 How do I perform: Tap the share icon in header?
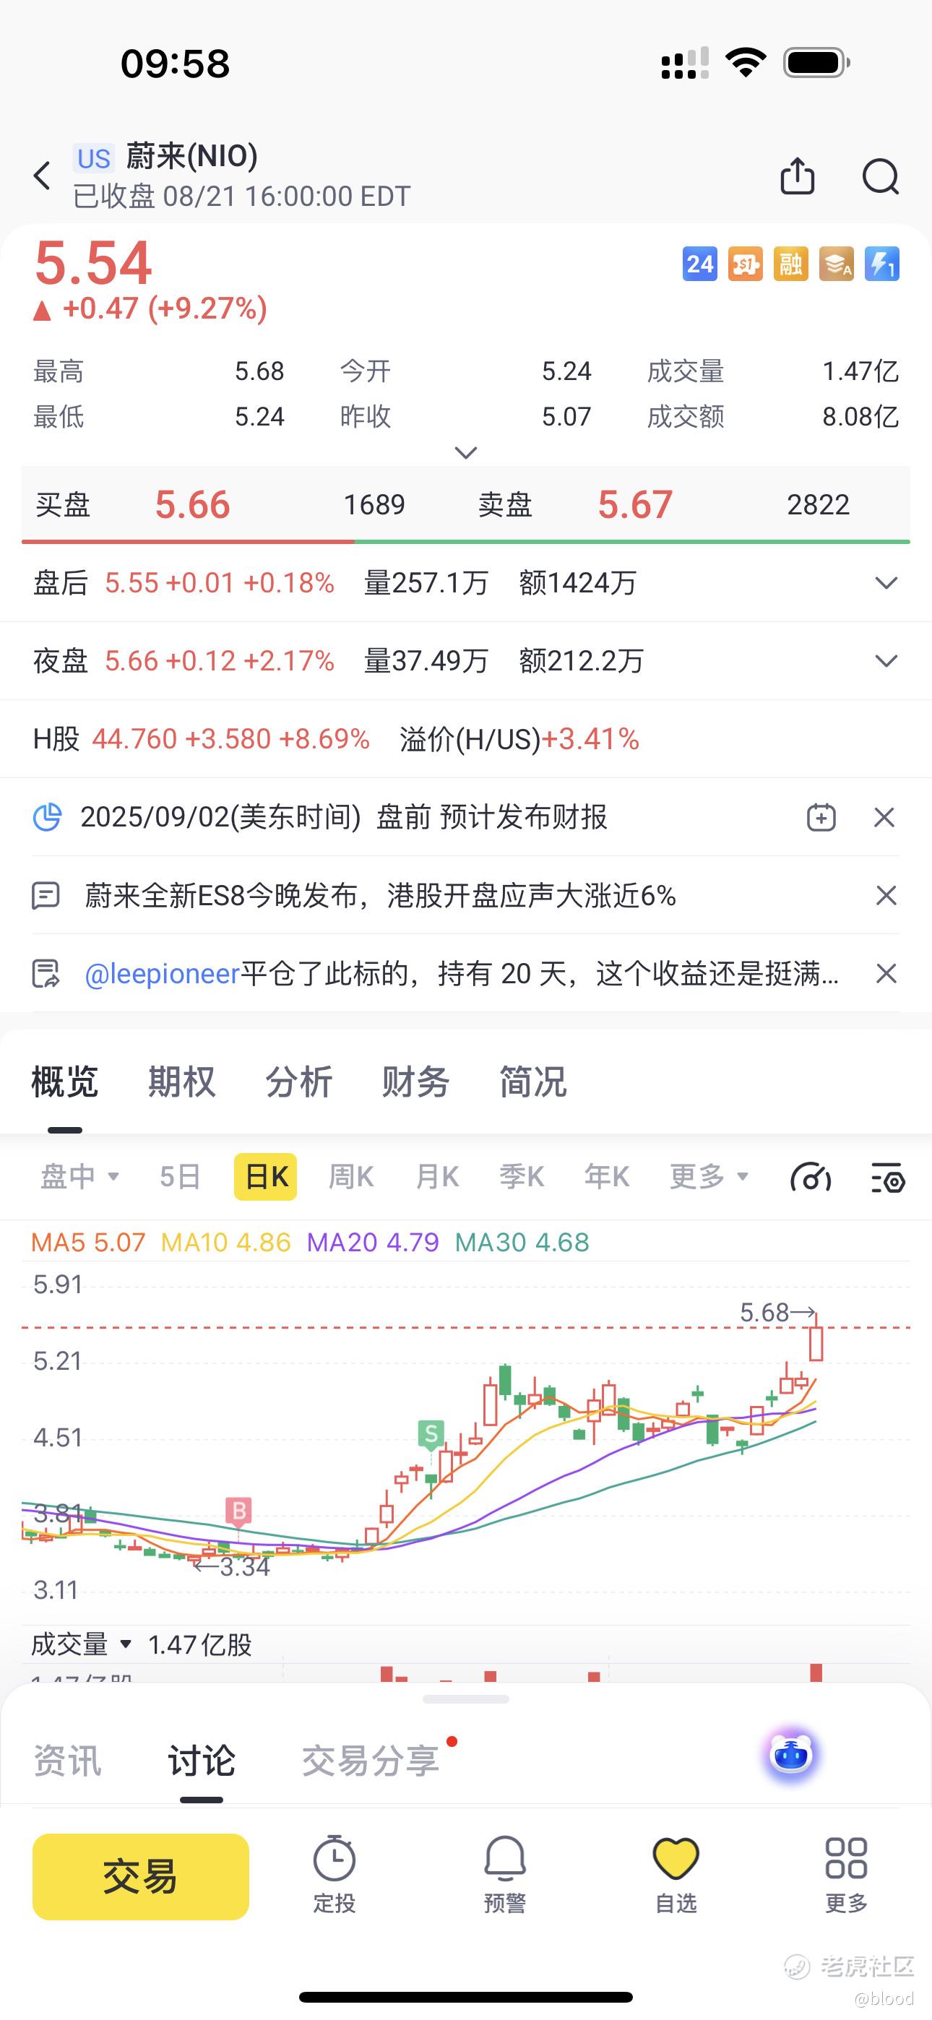pyautogui.click(x=797, y=176)
